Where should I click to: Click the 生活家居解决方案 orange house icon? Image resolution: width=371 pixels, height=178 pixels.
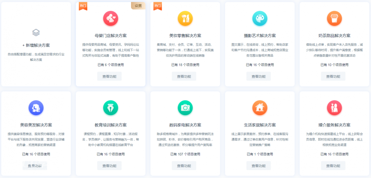259,108
